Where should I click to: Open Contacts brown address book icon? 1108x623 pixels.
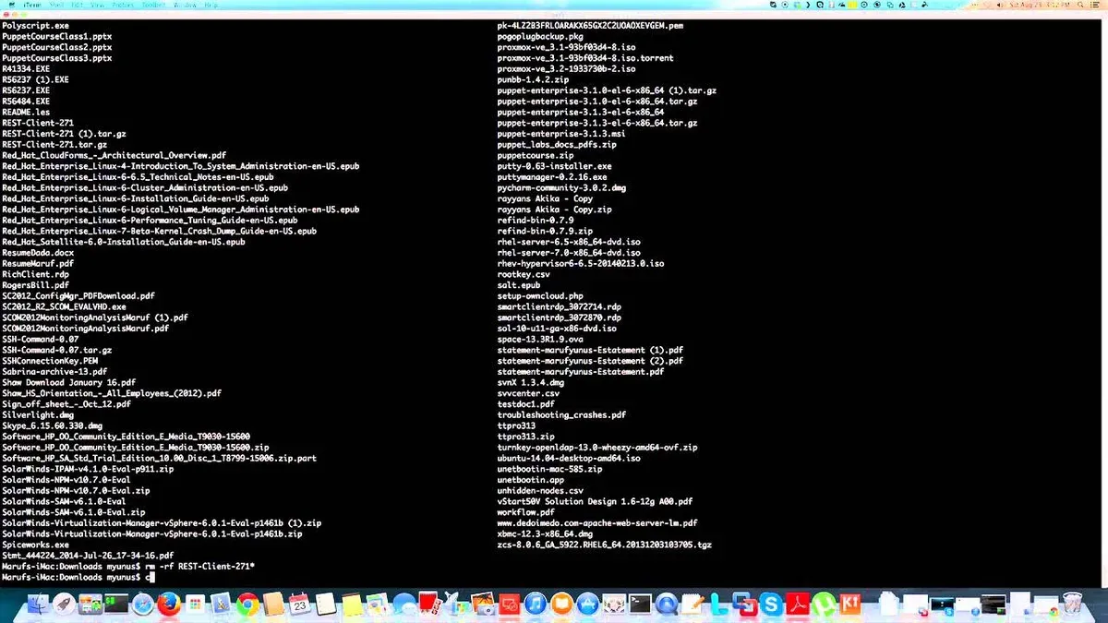[x=273, y=605]
